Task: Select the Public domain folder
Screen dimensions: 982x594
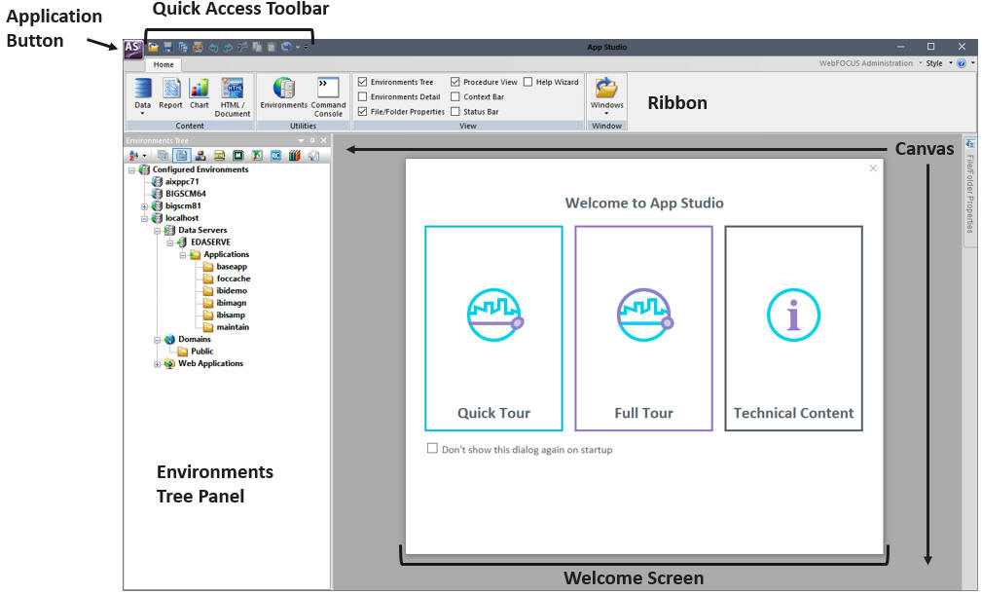Action: [x=201, y=352]
